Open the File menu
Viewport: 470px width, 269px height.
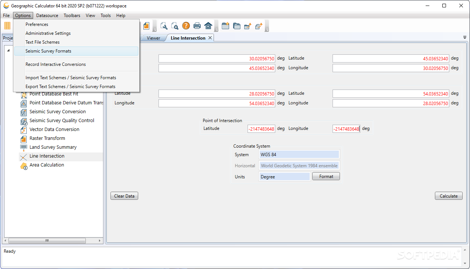pyautogui.click(x=6, y=16)
